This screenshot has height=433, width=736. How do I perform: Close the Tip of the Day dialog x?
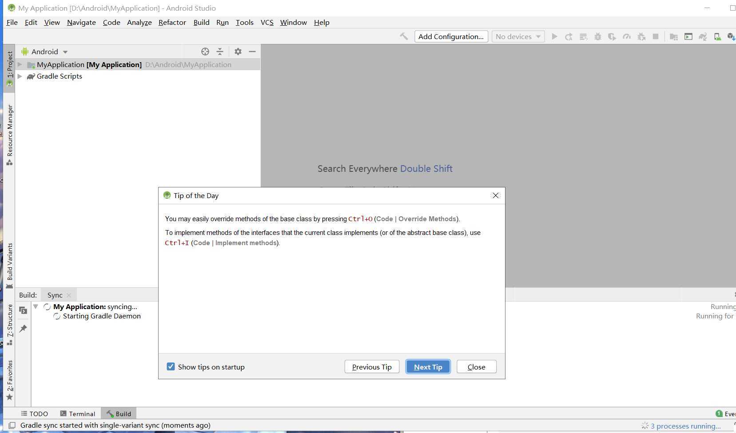point(496,195)
